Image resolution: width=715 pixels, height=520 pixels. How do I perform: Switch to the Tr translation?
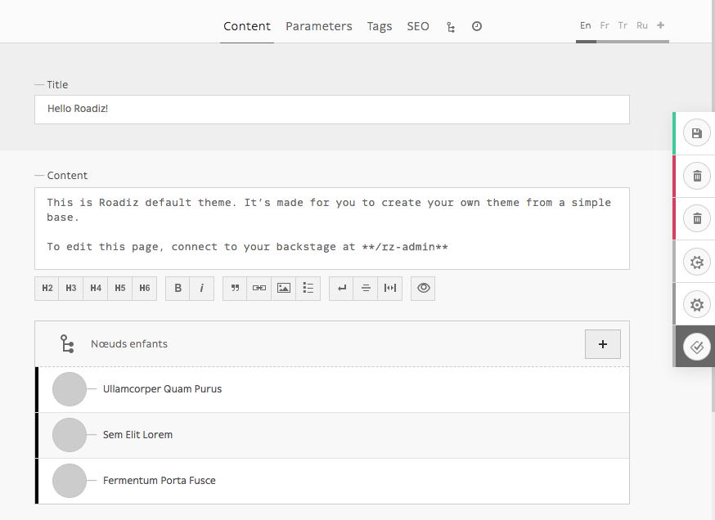click(x=623, y=25)
